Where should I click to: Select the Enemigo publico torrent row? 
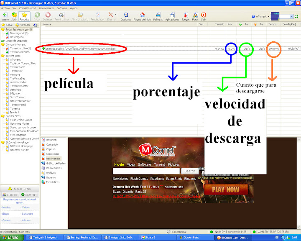[170, 49]
